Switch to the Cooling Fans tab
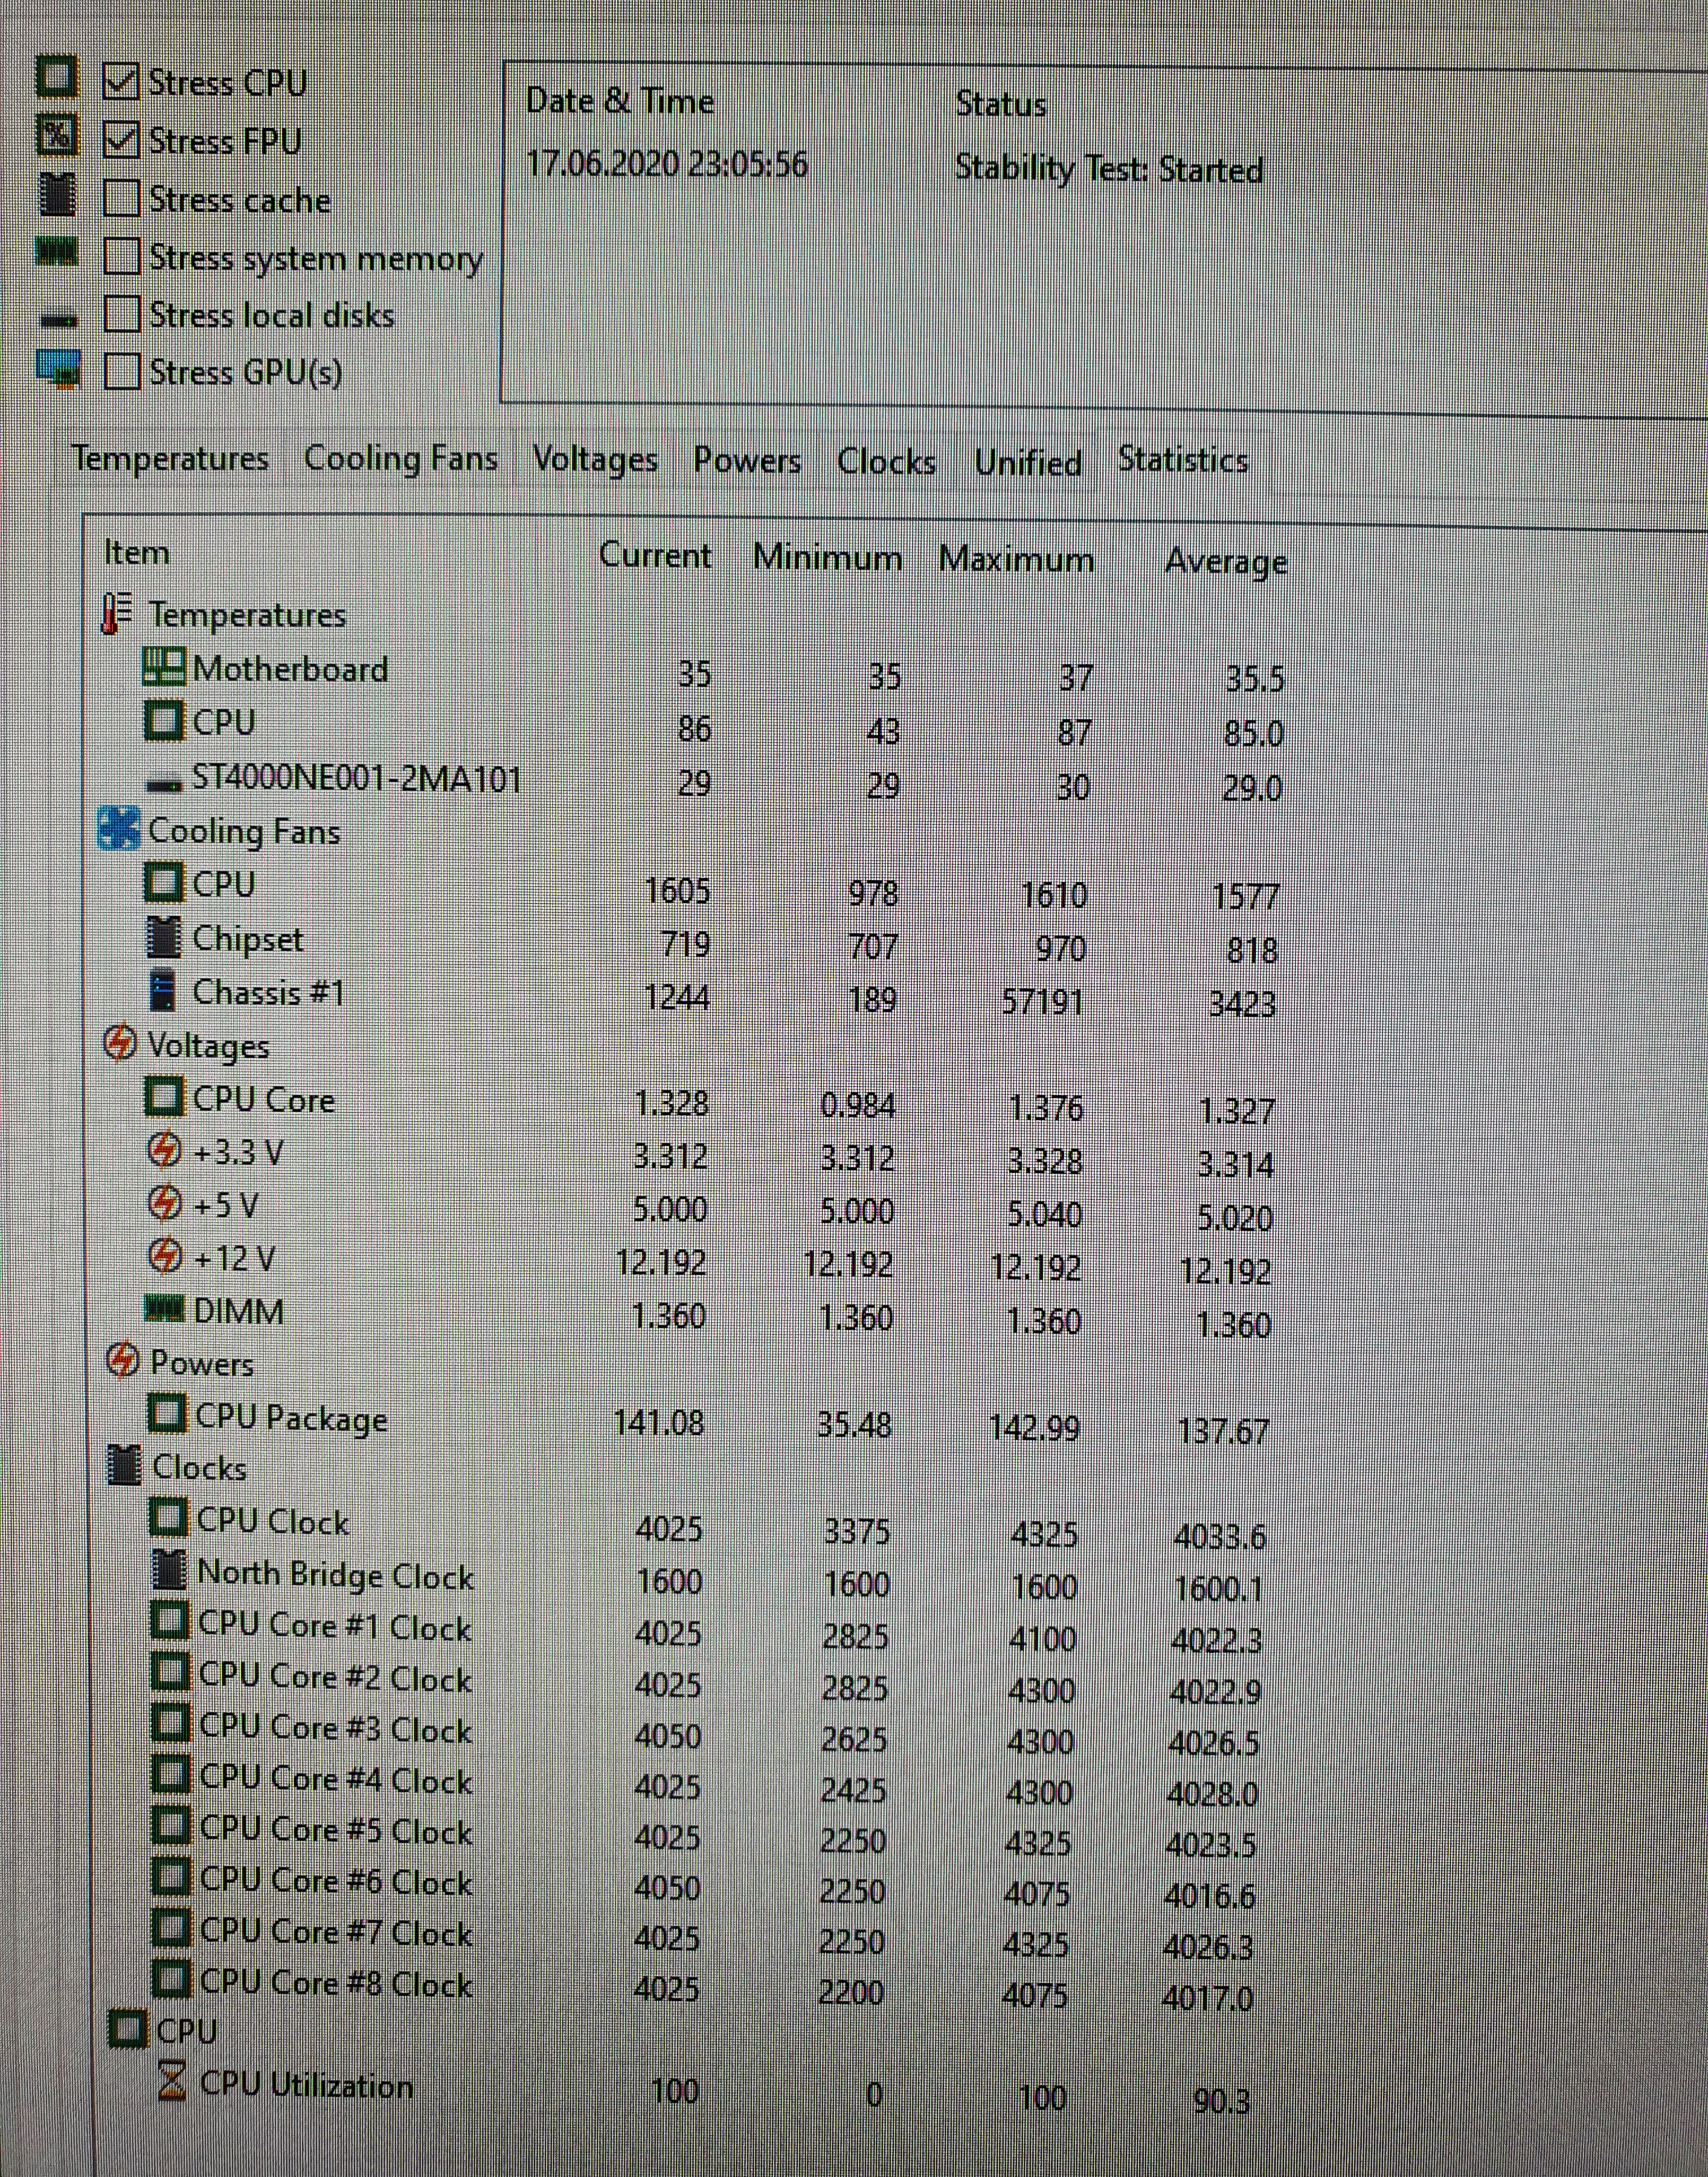Viewport: 1708px width, 2177px height. pyautogui.click(x=400, y=459)
